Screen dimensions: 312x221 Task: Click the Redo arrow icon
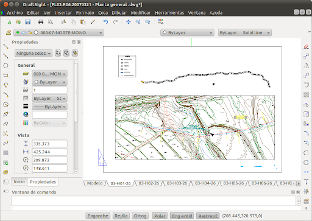click(115, 22)
